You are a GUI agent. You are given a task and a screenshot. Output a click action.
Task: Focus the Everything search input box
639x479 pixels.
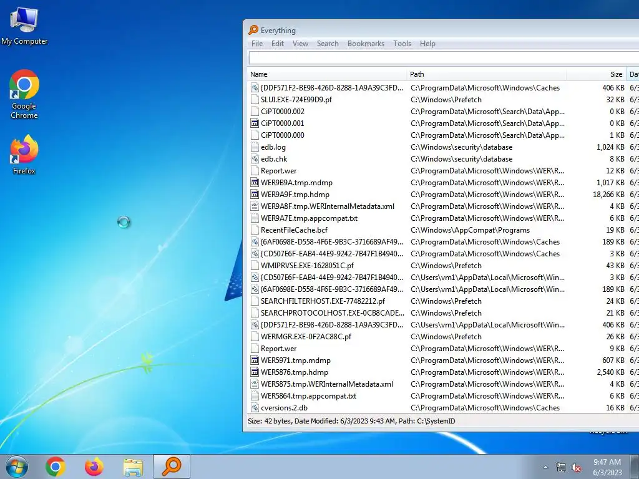[x=444, y=57]
